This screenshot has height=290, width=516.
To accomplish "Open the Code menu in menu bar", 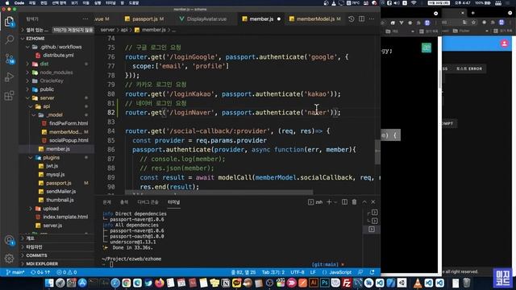I will coord(19,3).
